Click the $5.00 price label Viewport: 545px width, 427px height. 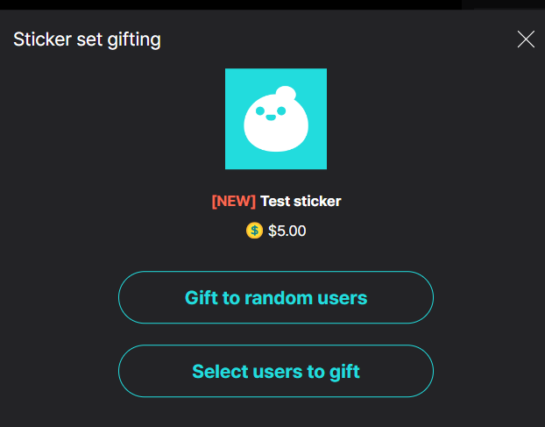[x=287, y=231]
